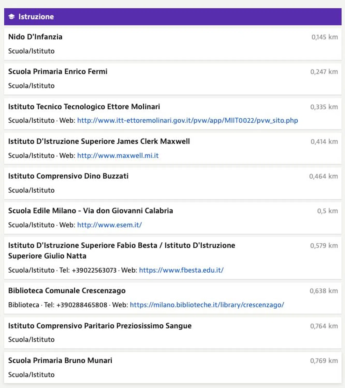The width and height of the screenshot is (345, 388).
Task: Visit the www.esem.it link
Action: (109, 225)
